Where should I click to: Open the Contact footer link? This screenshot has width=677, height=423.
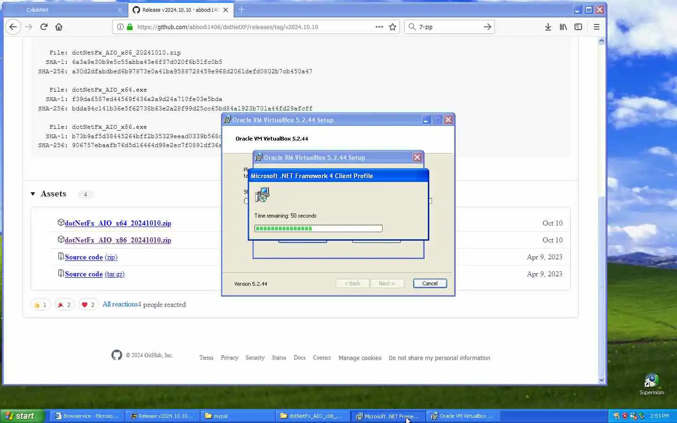click(x=322, y=358)
